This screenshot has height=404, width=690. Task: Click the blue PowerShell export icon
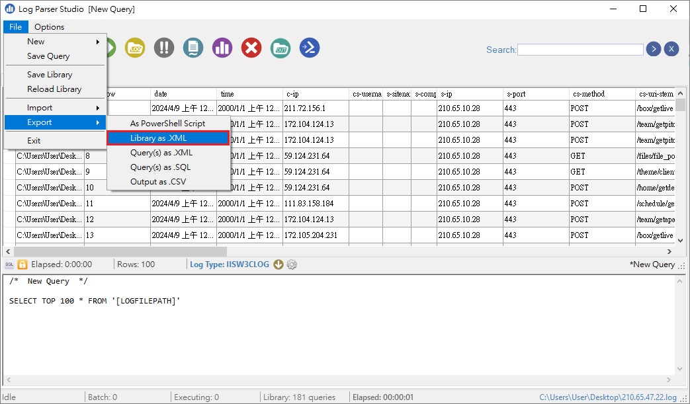pyautogui.click(x=310, y=48)
